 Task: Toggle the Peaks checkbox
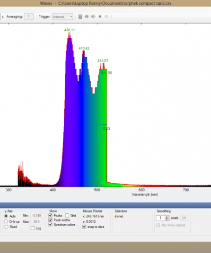click(x=50, y=215)
